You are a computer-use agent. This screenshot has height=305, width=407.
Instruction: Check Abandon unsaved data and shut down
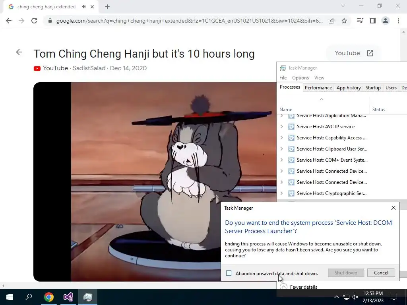229,273
